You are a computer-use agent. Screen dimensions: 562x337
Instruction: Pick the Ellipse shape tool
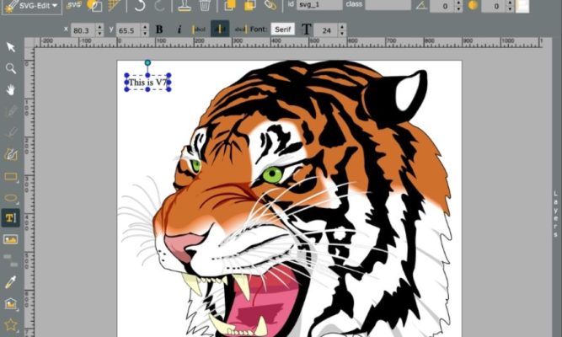[x=11, y=198]
